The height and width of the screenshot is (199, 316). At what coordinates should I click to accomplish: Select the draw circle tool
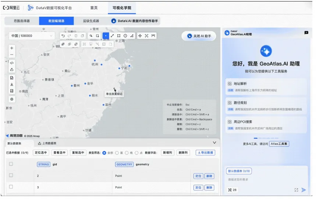(x=125, y=36)
